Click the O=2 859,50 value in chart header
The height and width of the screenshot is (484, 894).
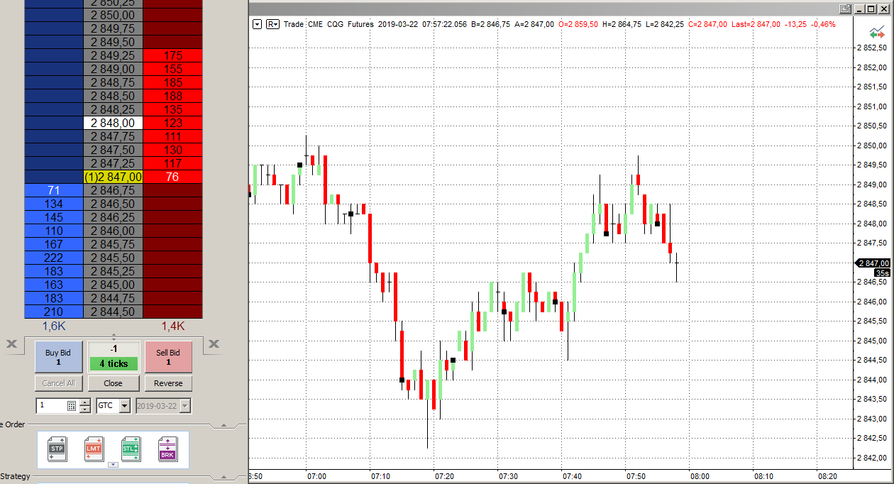point(578,24)
